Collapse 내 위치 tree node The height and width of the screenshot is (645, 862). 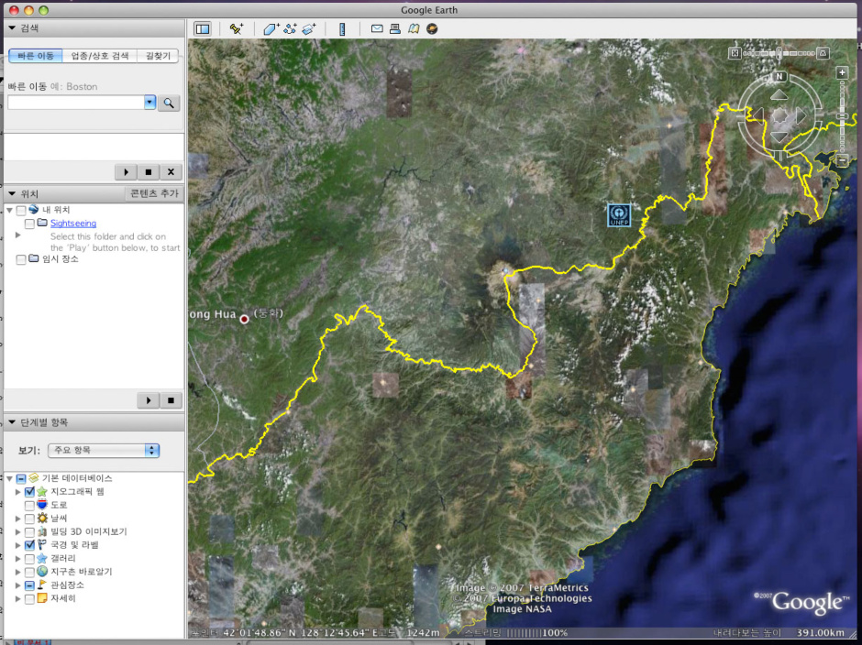[x=9, y=211]
